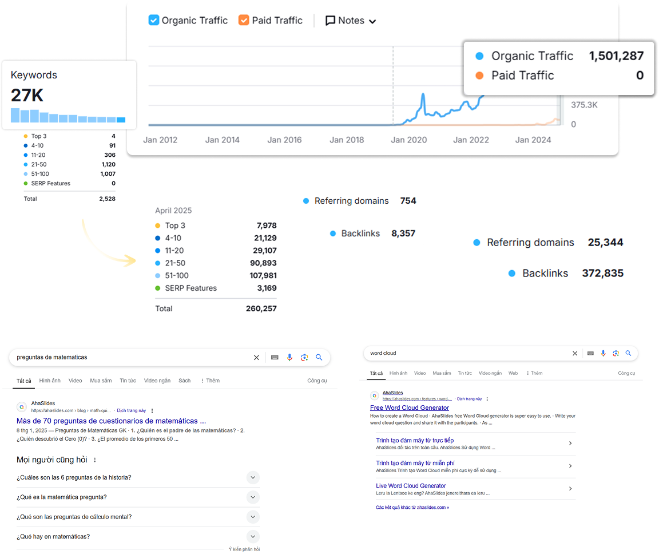
Task: Expand '¿Qué es la matemática pregunta?' question
Action: pos(253,497)
